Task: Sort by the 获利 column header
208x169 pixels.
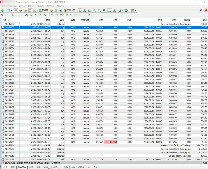Action: pyautogui.click(x=205, y=20)
